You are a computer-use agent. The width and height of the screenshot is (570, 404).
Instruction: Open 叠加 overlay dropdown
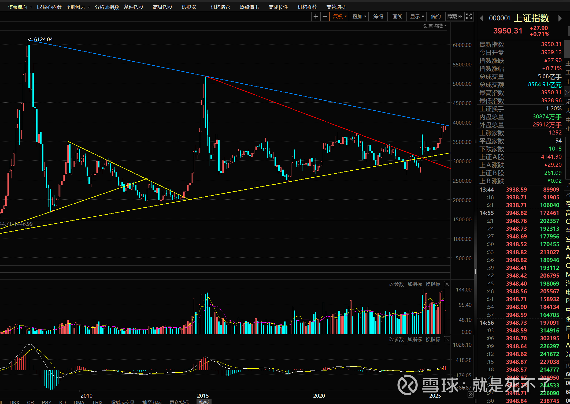click(x=359, y=17)
